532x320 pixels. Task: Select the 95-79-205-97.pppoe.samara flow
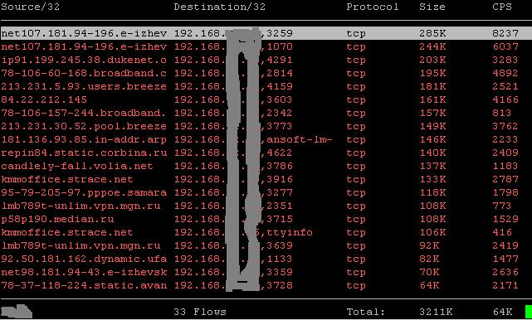point(266,192)
